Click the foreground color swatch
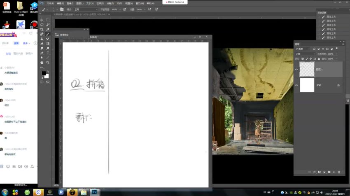 point(44,73)
